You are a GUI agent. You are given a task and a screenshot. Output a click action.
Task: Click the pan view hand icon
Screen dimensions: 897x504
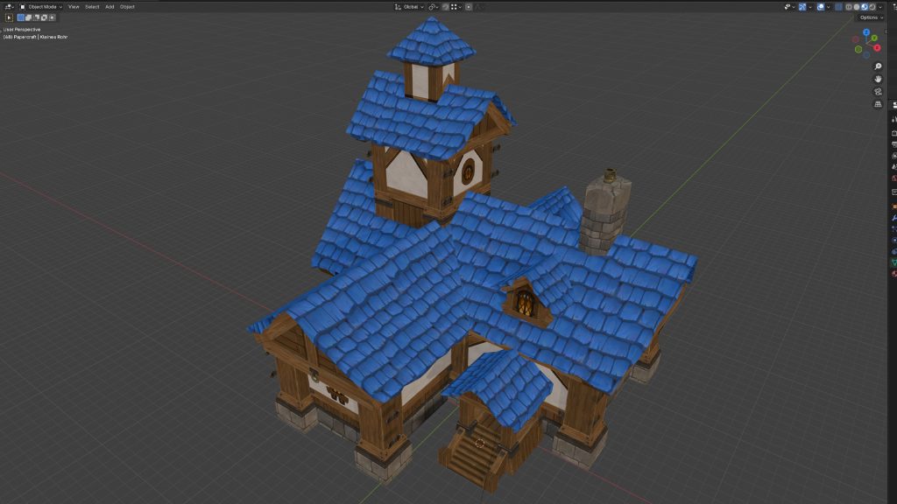[x=878, y=79]
